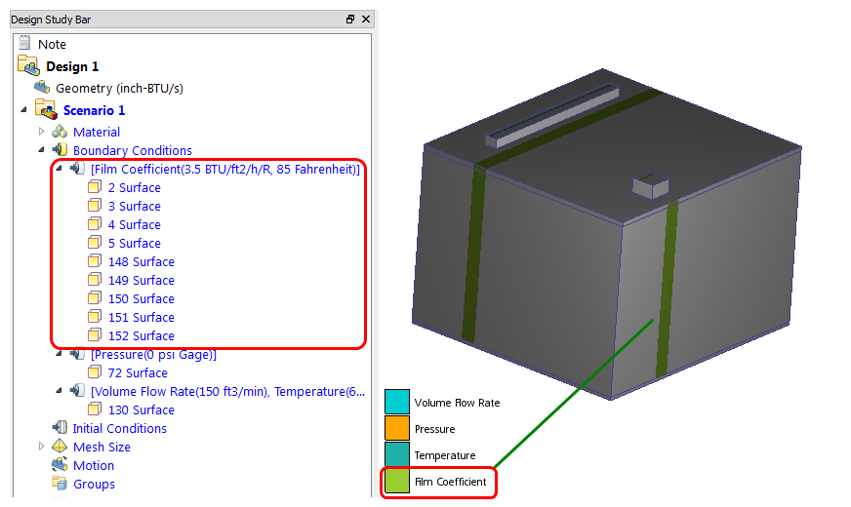Click the 152 Surface item icon
This screenshot has width=851, height=507.
tap(95, 335)
